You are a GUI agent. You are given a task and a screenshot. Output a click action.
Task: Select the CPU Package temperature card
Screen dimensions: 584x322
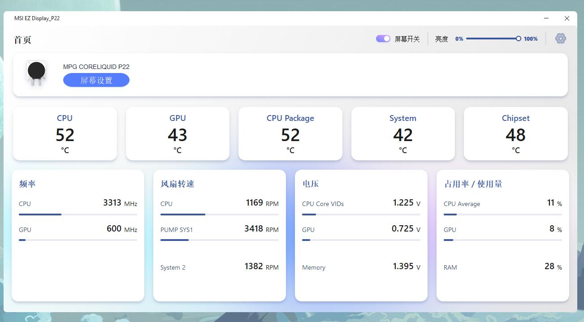tap(290, 133)
